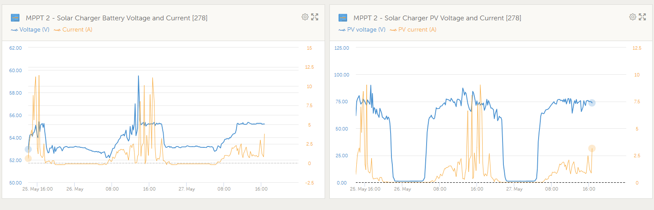
Task: Click orange current marker dot at battery chart start
Action: click(28, 159)
